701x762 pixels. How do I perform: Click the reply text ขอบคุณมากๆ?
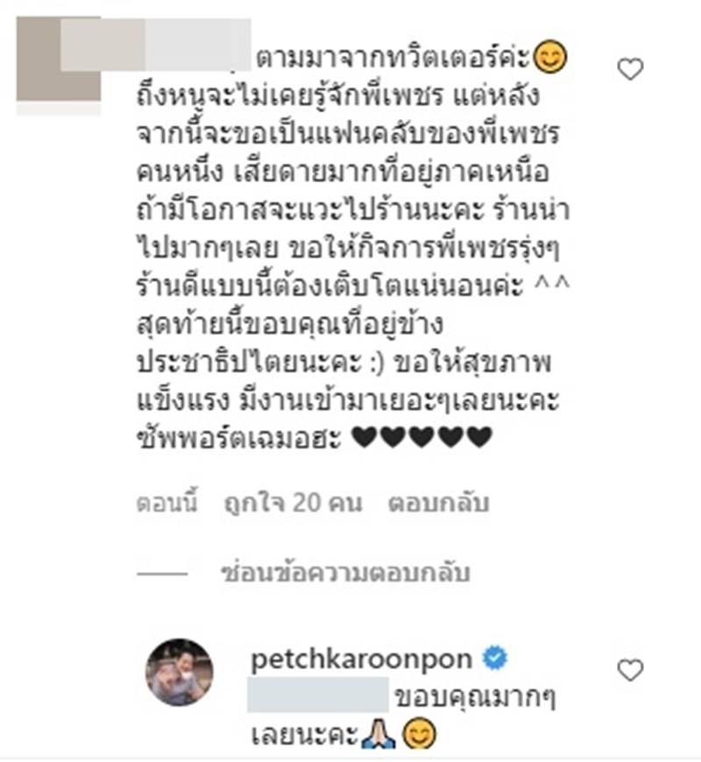tap(475, 697)
